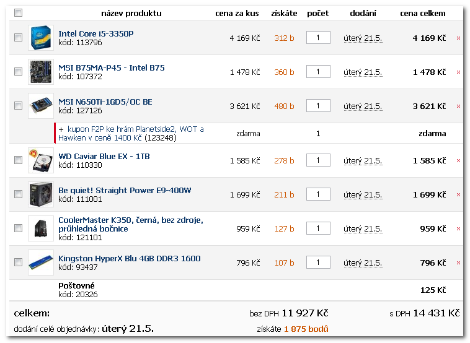Remove Intel Core i5-3350P with red X
The height and width of the screenshot is (343, 470).
458,38
